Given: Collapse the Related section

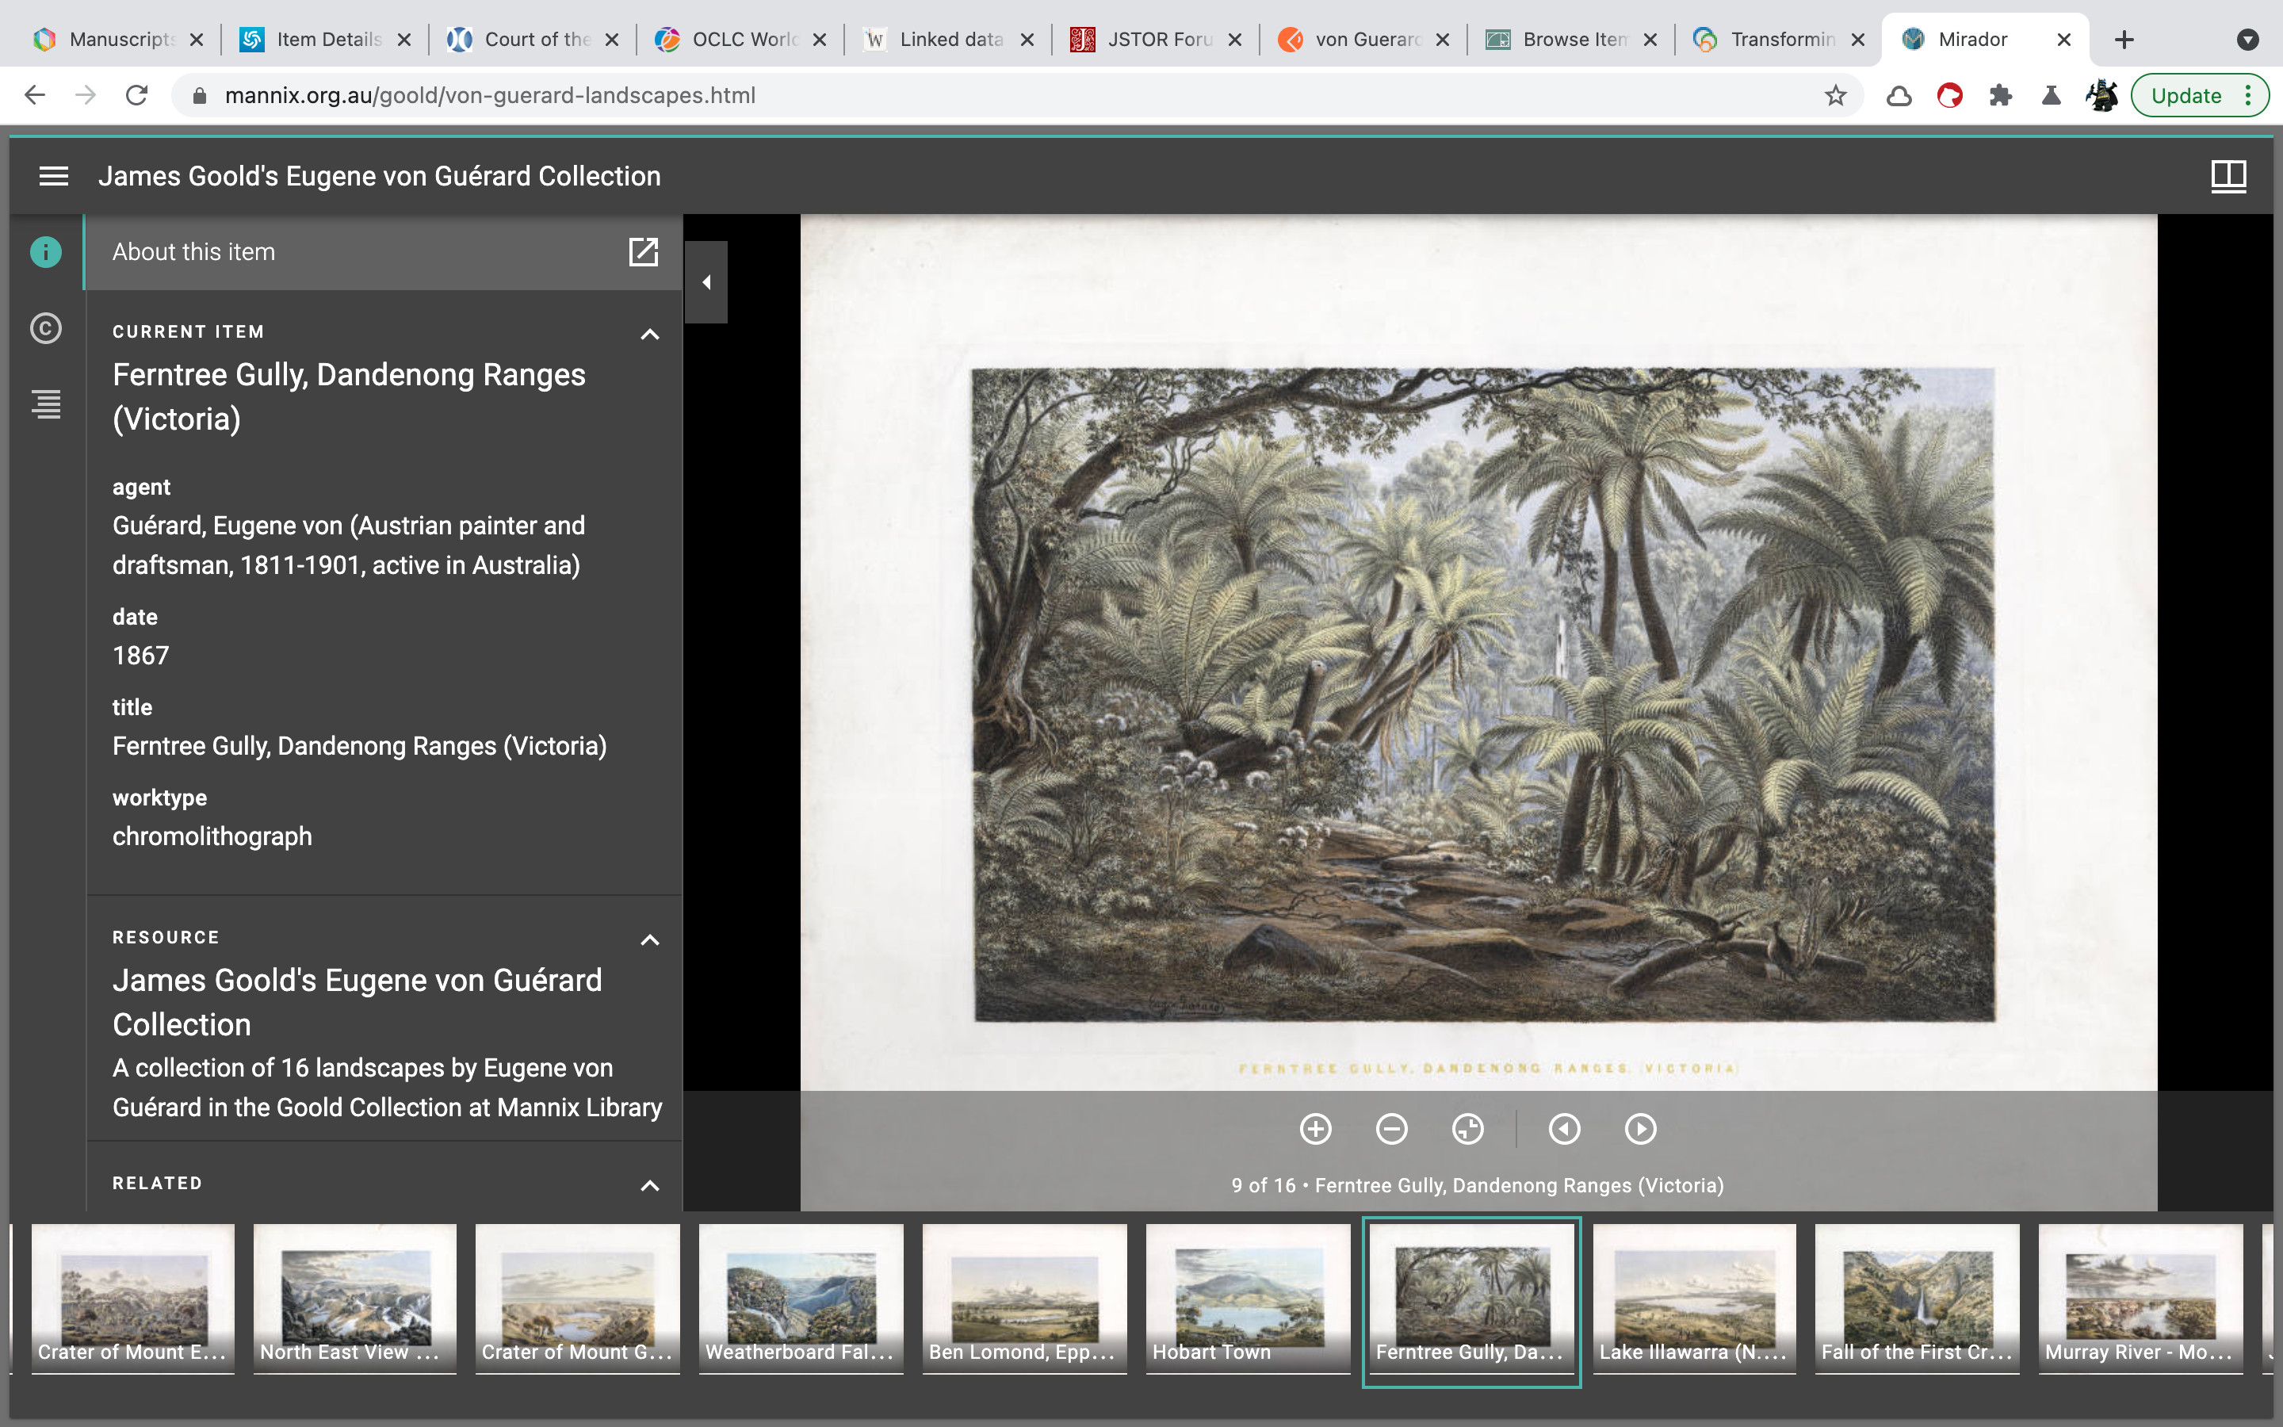Looking at the screenshot, I should 650,1185.
